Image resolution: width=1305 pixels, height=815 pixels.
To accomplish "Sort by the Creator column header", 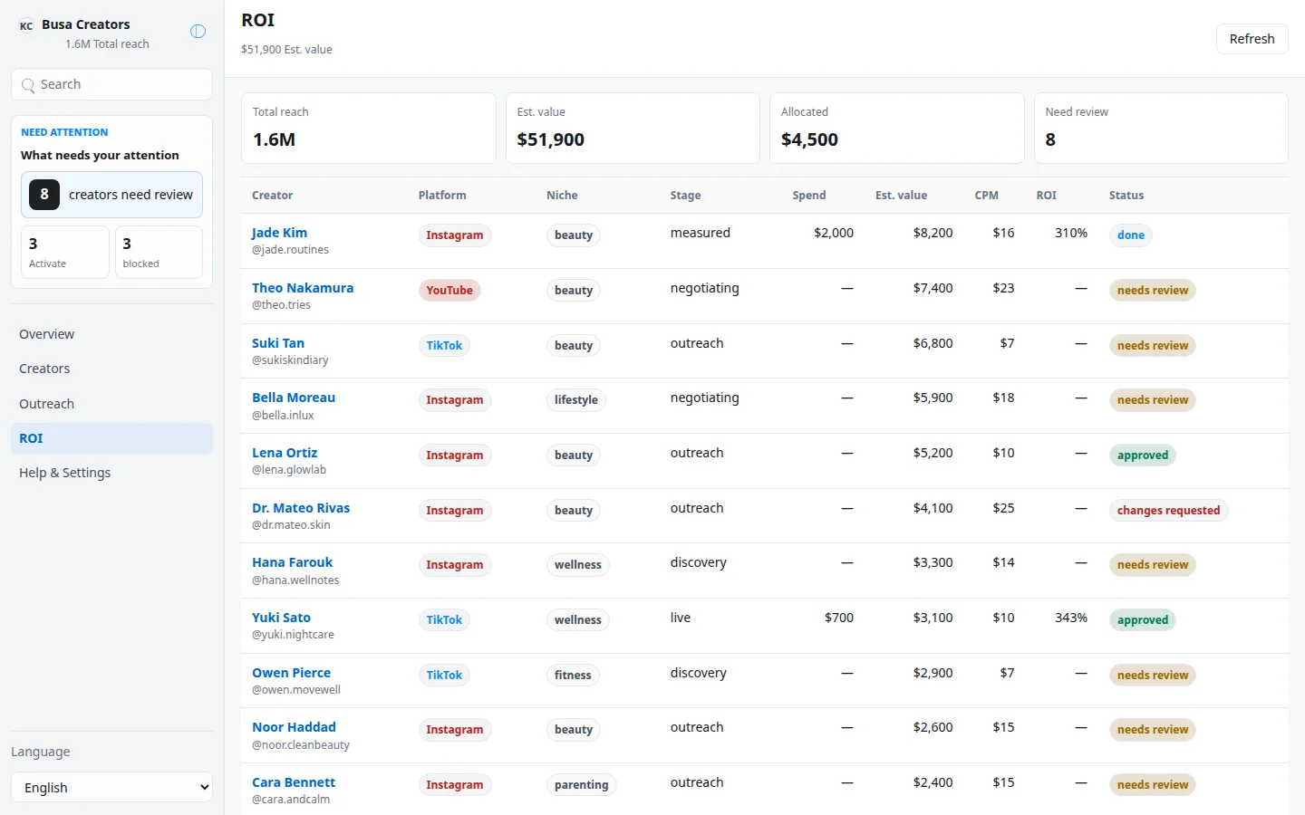I will 272,196.
